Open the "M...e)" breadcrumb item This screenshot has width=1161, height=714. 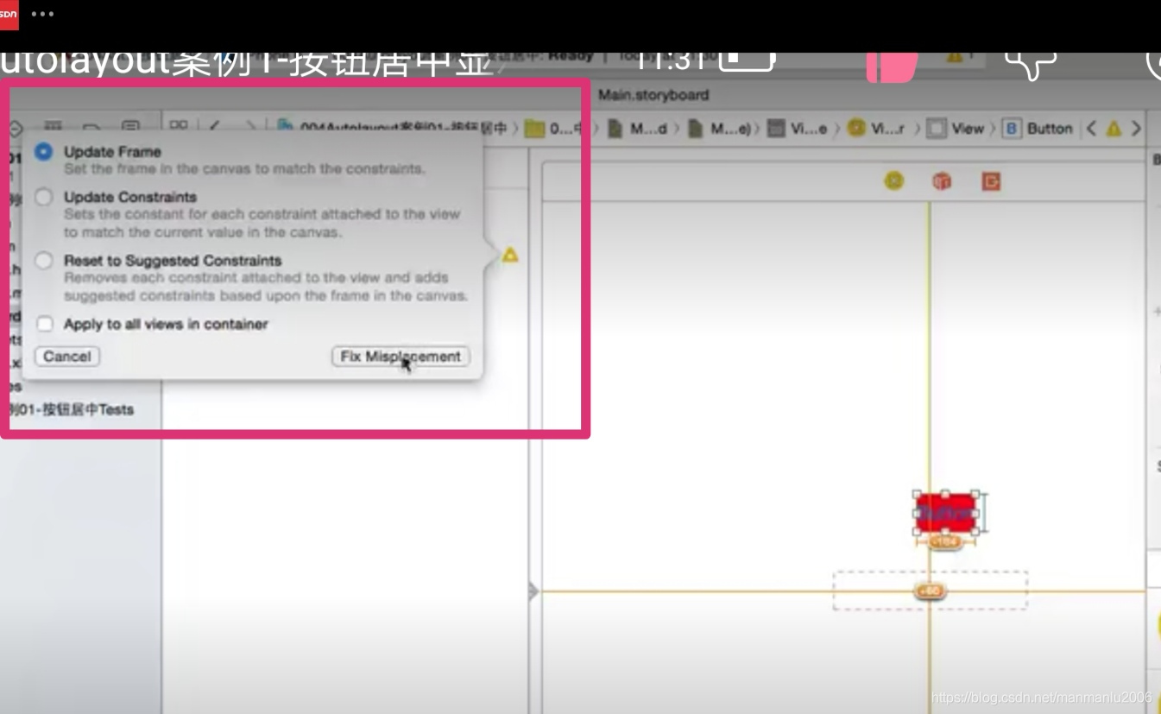[x=719, y=129]
